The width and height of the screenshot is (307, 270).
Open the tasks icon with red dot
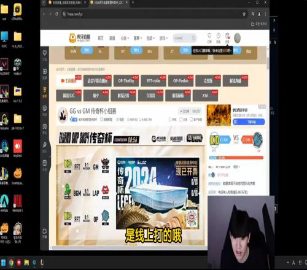point(227,38)
